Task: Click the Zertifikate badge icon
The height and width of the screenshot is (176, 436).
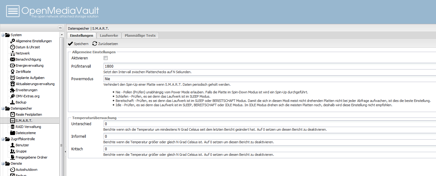Action: tap(13, 72)
